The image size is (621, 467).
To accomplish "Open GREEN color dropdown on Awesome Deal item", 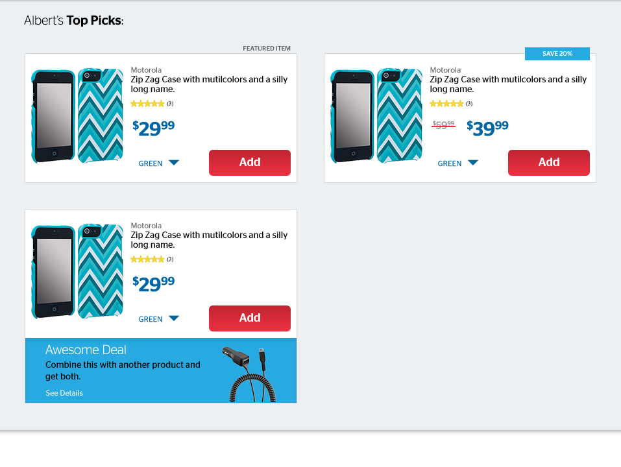I will 158,318.
